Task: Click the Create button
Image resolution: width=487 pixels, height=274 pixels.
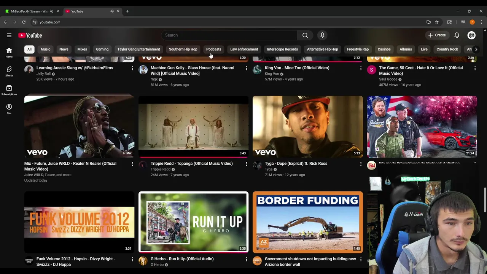Action: [437, 35]
